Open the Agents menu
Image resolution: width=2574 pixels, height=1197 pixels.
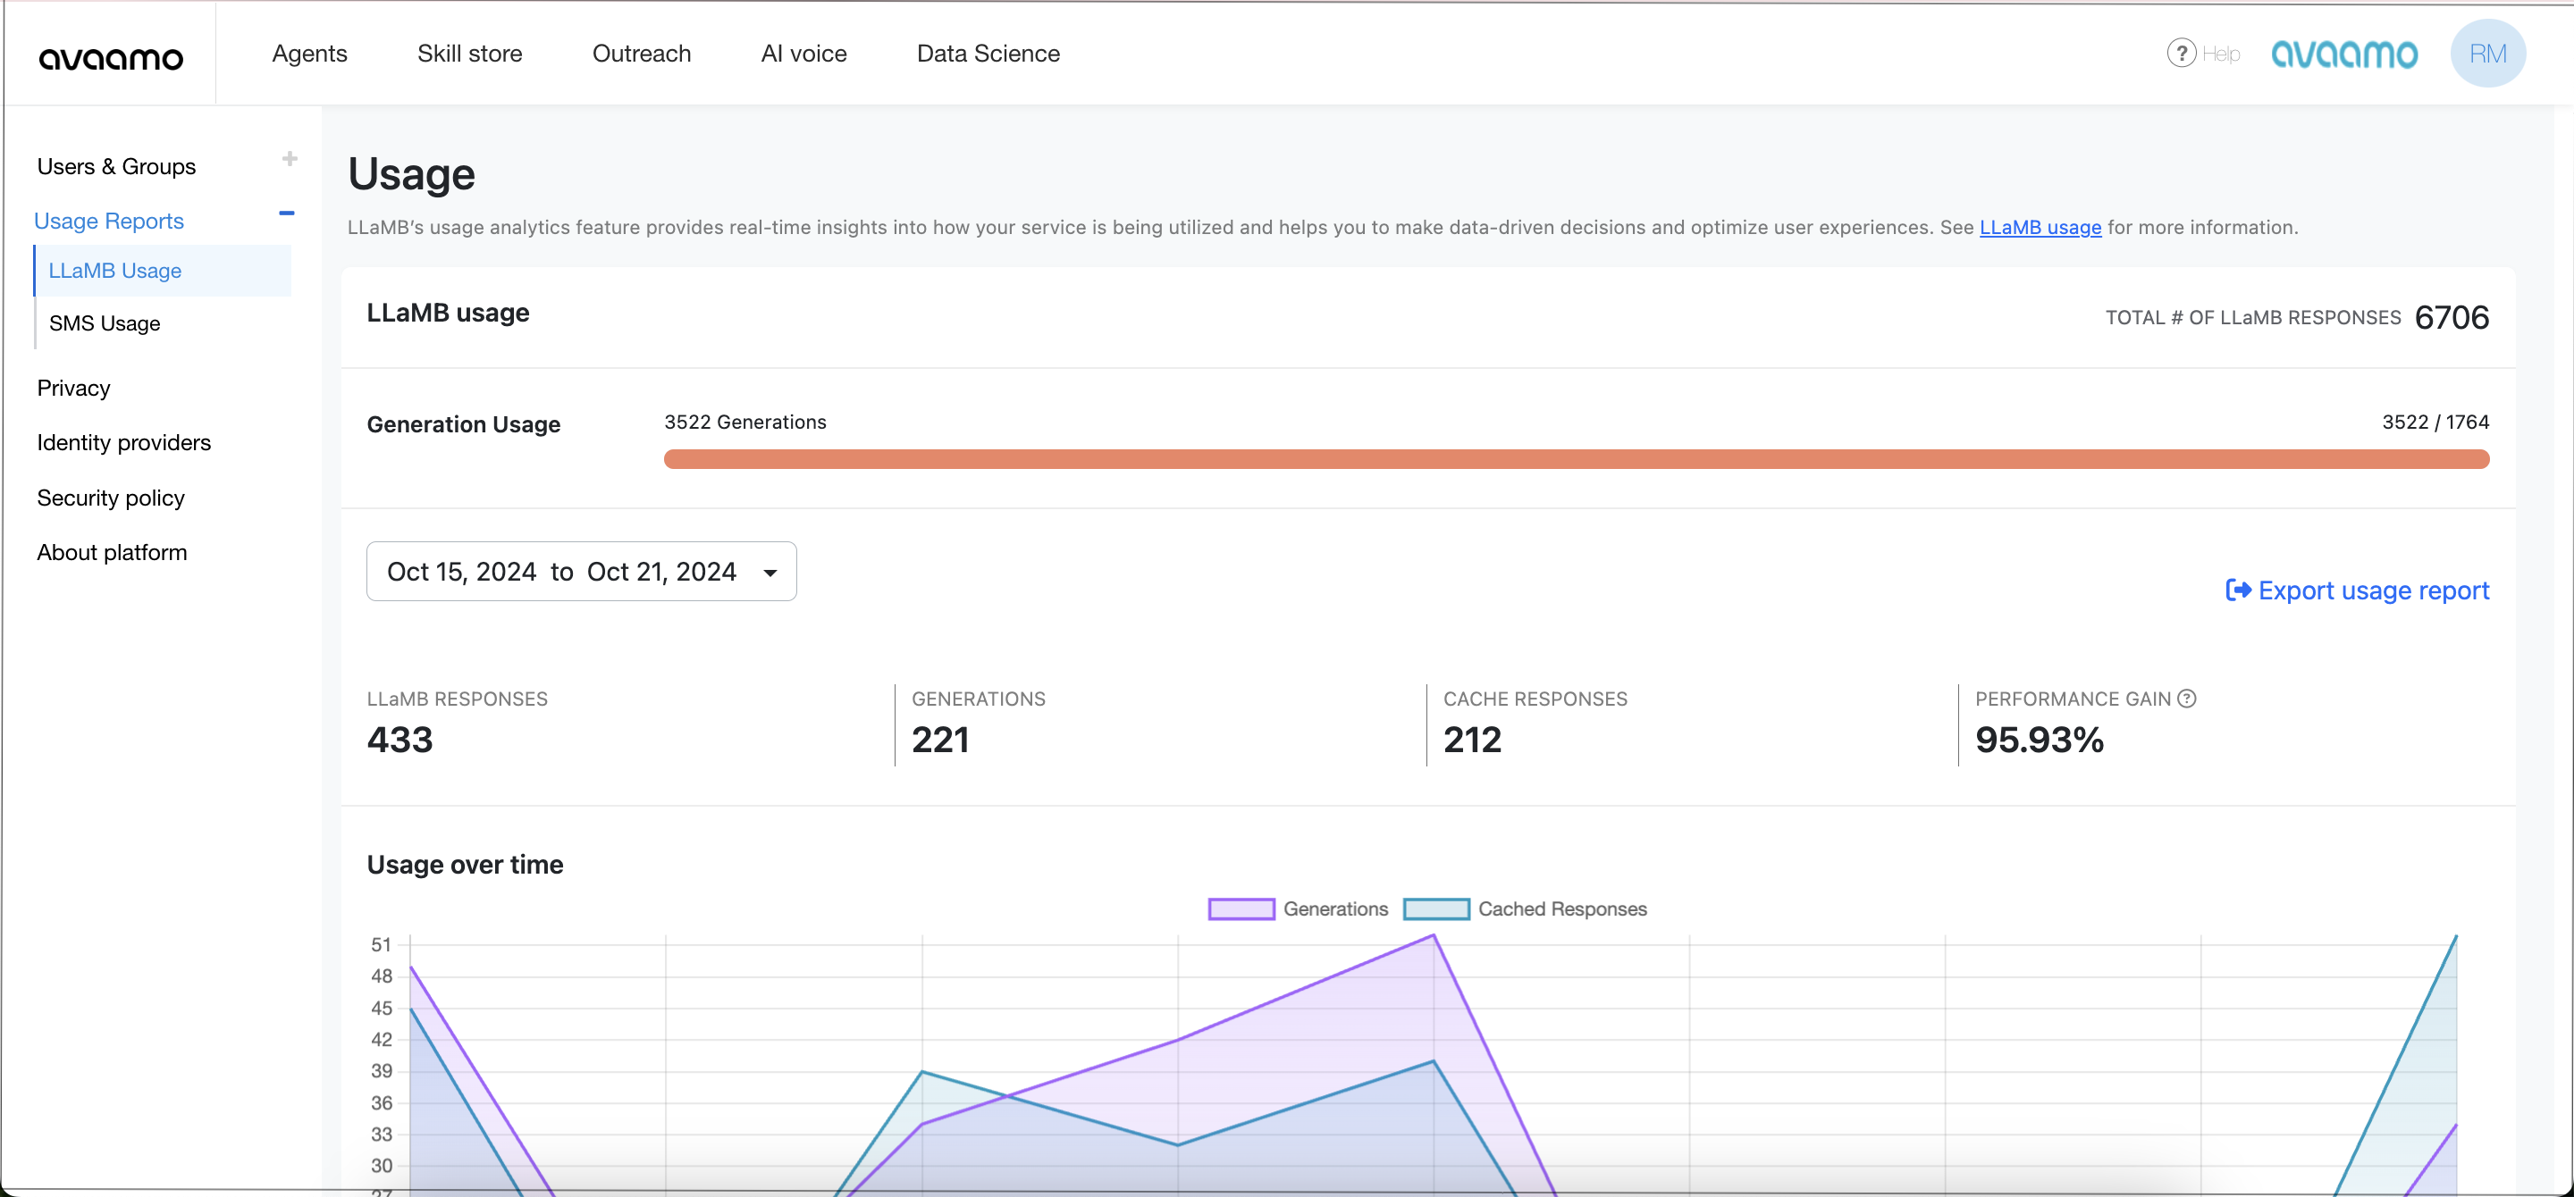tap(310, 54)
